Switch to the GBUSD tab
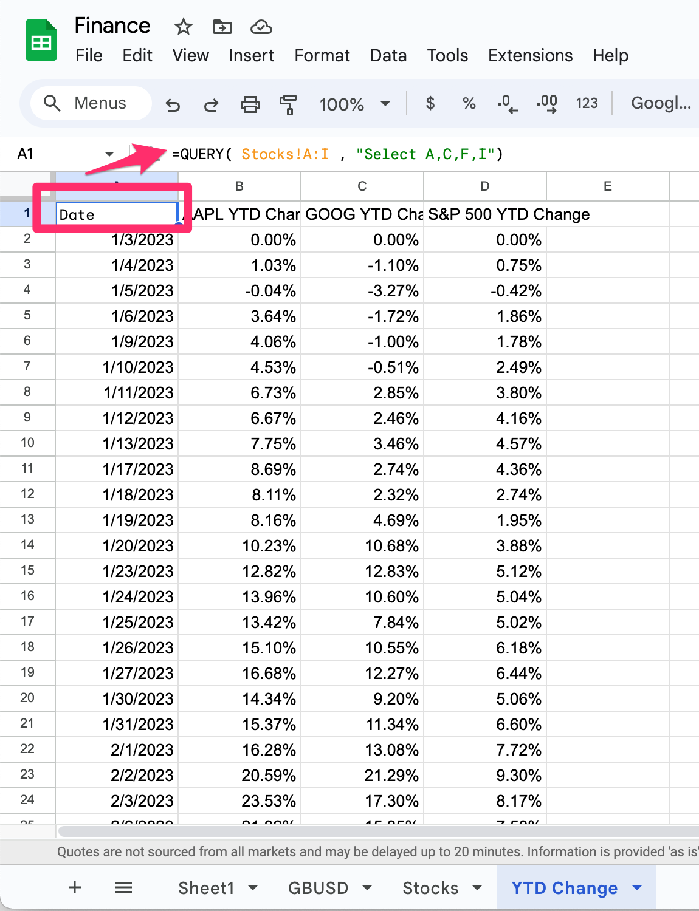Image resolution: width=699 pixels, height=911 pixels. (318, 888)
